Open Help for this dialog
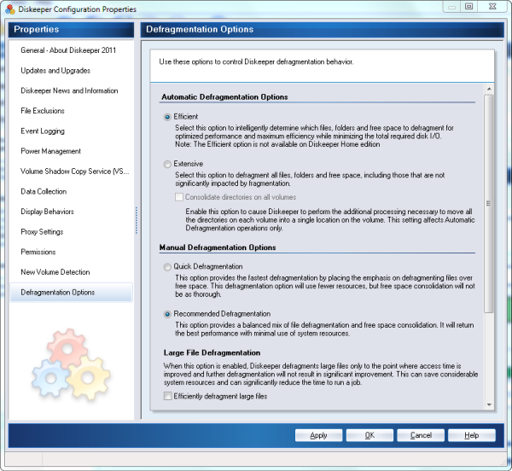This screenshot has height=471, width=512. [472, 435]
